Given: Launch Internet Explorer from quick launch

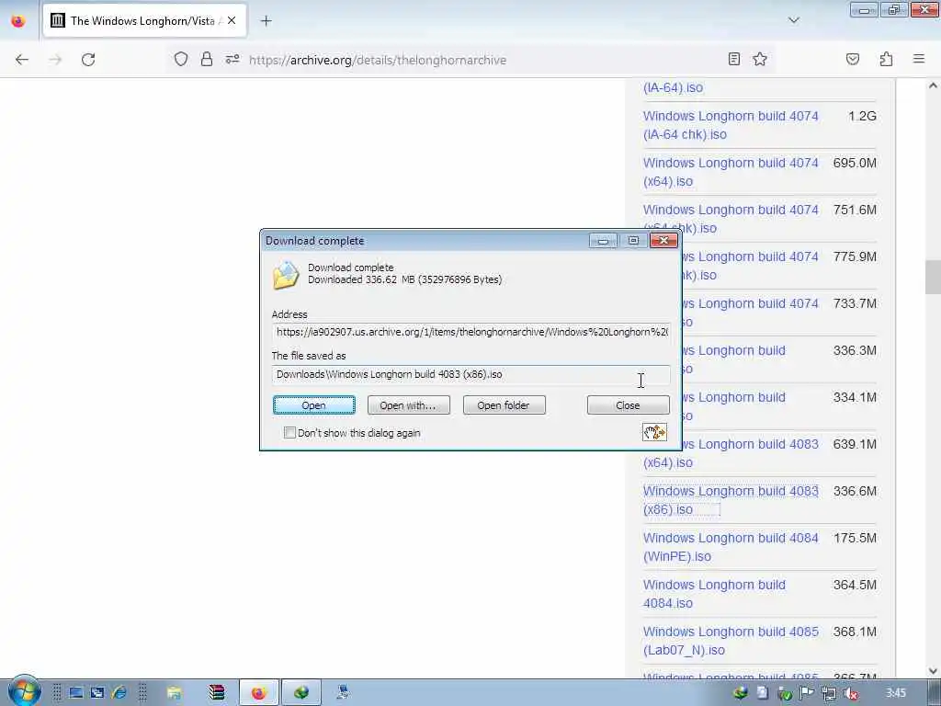Looking at the screenshot, I should (119, 693).
